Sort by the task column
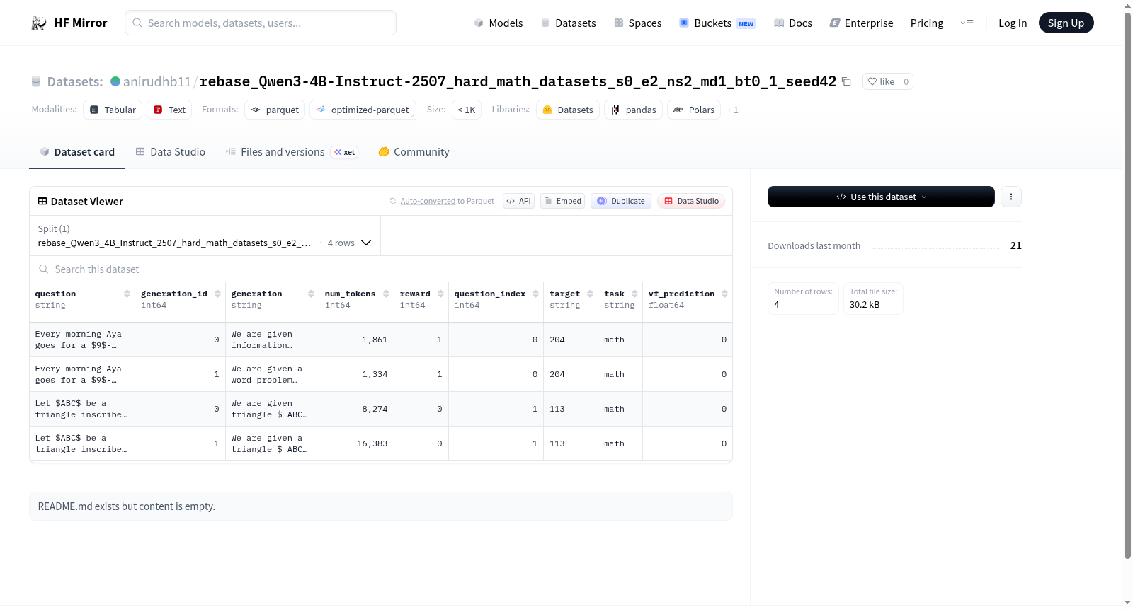Screen dimensions: 1133x609 tap(634, 294)
